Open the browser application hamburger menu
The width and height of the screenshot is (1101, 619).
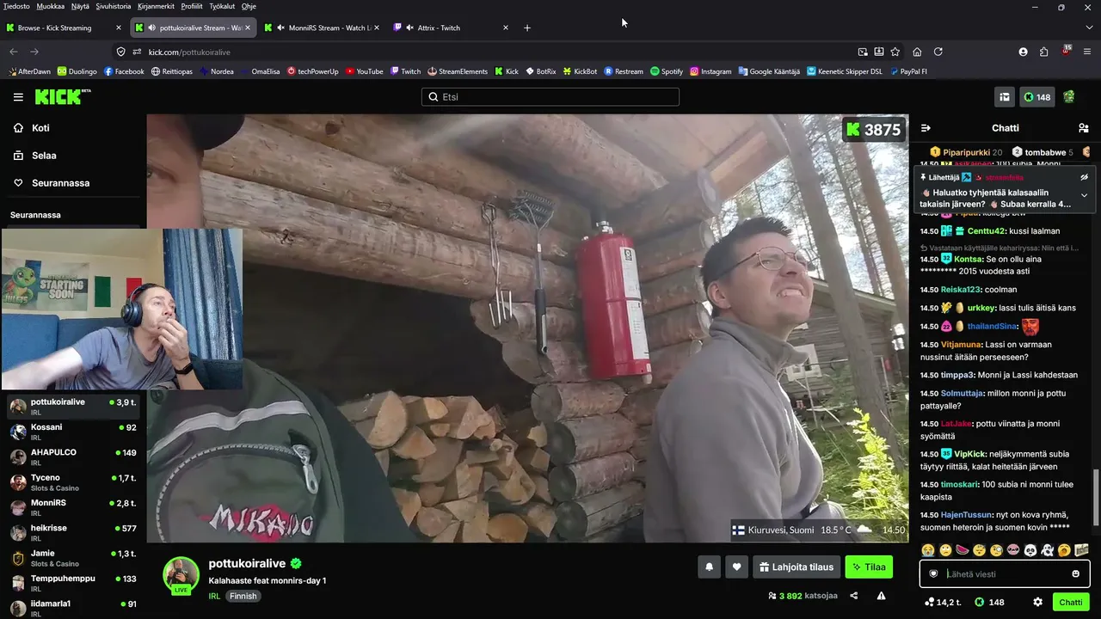[x=1087, y=52]
